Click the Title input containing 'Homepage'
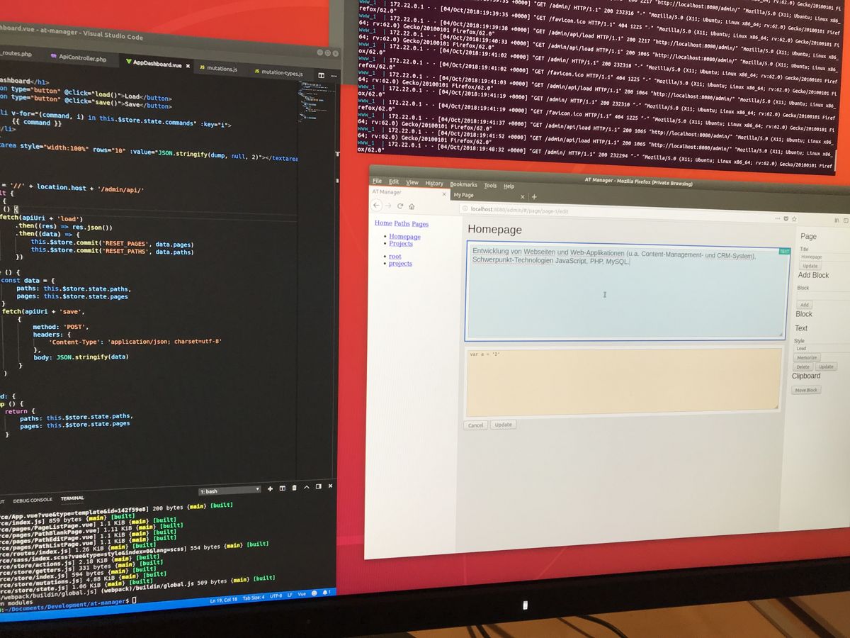Viewport: 850px width, 638px height. click(x=824, y=257)
